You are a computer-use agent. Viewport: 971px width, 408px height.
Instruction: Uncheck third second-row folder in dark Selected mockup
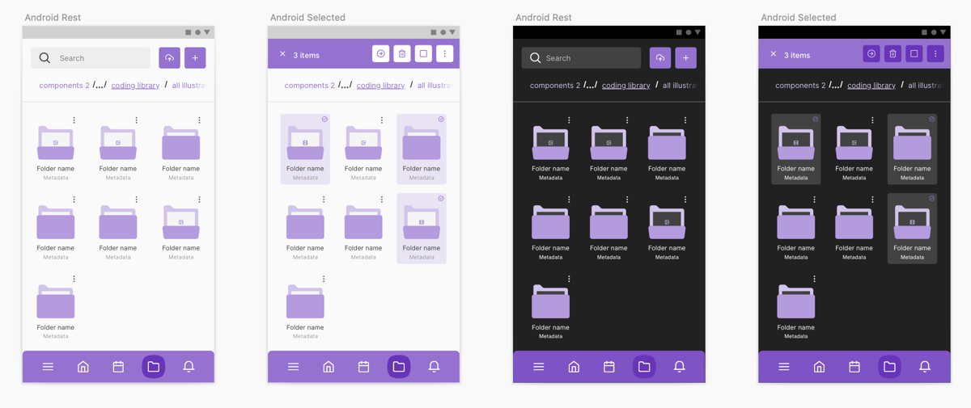[932, 199]
